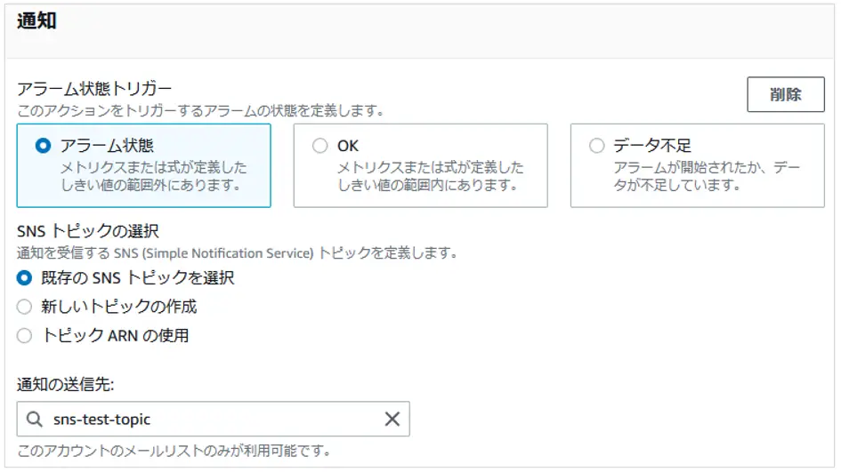The width and height of the screenshot is (841, 472).
Task: Click the データ不足 tile description text
Action: click(707, 176)
